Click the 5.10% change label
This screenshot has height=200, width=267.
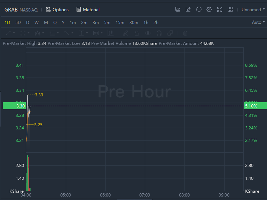point(255,106)
